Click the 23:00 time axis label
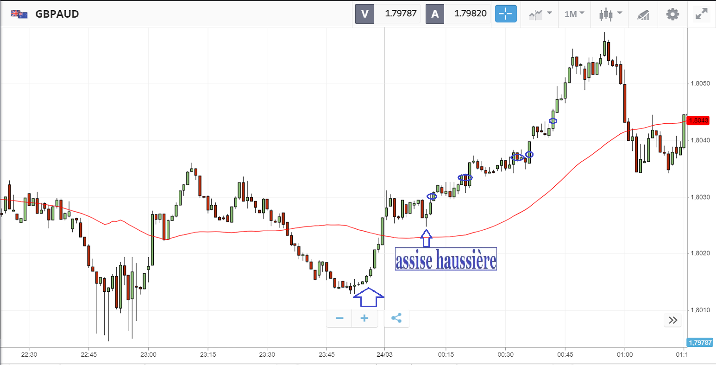Image resolution: width=716 pixels, height=365 pixels. pos(148,355)
